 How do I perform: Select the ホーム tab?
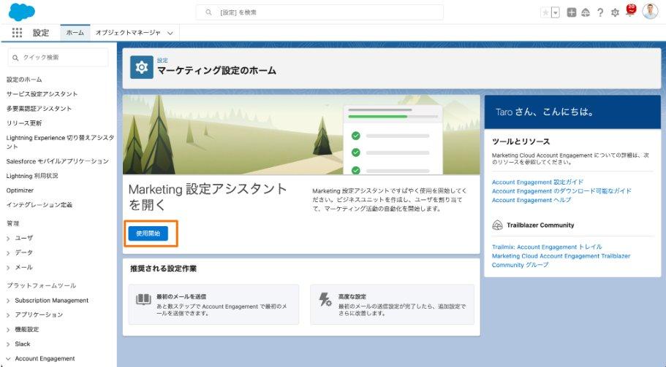(x=75, y=33)
